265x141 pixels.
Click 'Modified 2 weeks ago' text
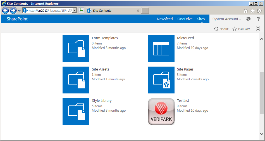[x=193, y=79]
